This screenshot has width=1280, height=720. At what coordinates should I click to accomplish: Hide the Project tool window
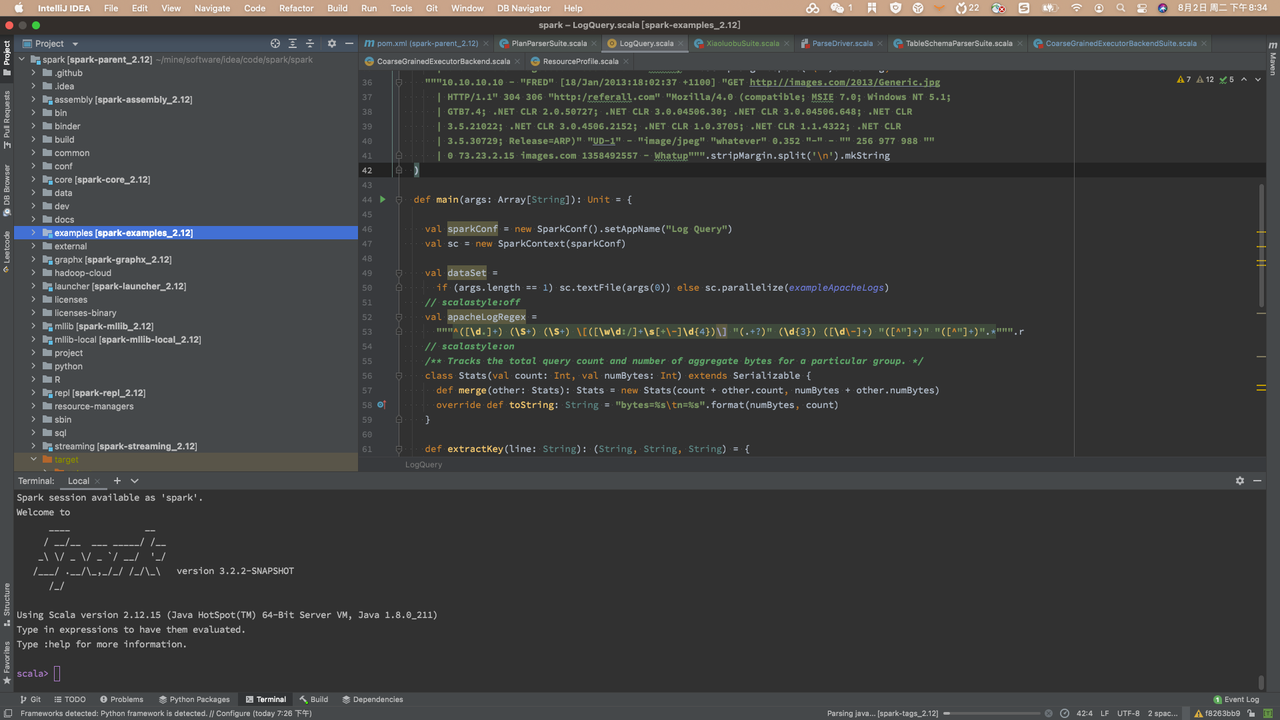[349, 43]
